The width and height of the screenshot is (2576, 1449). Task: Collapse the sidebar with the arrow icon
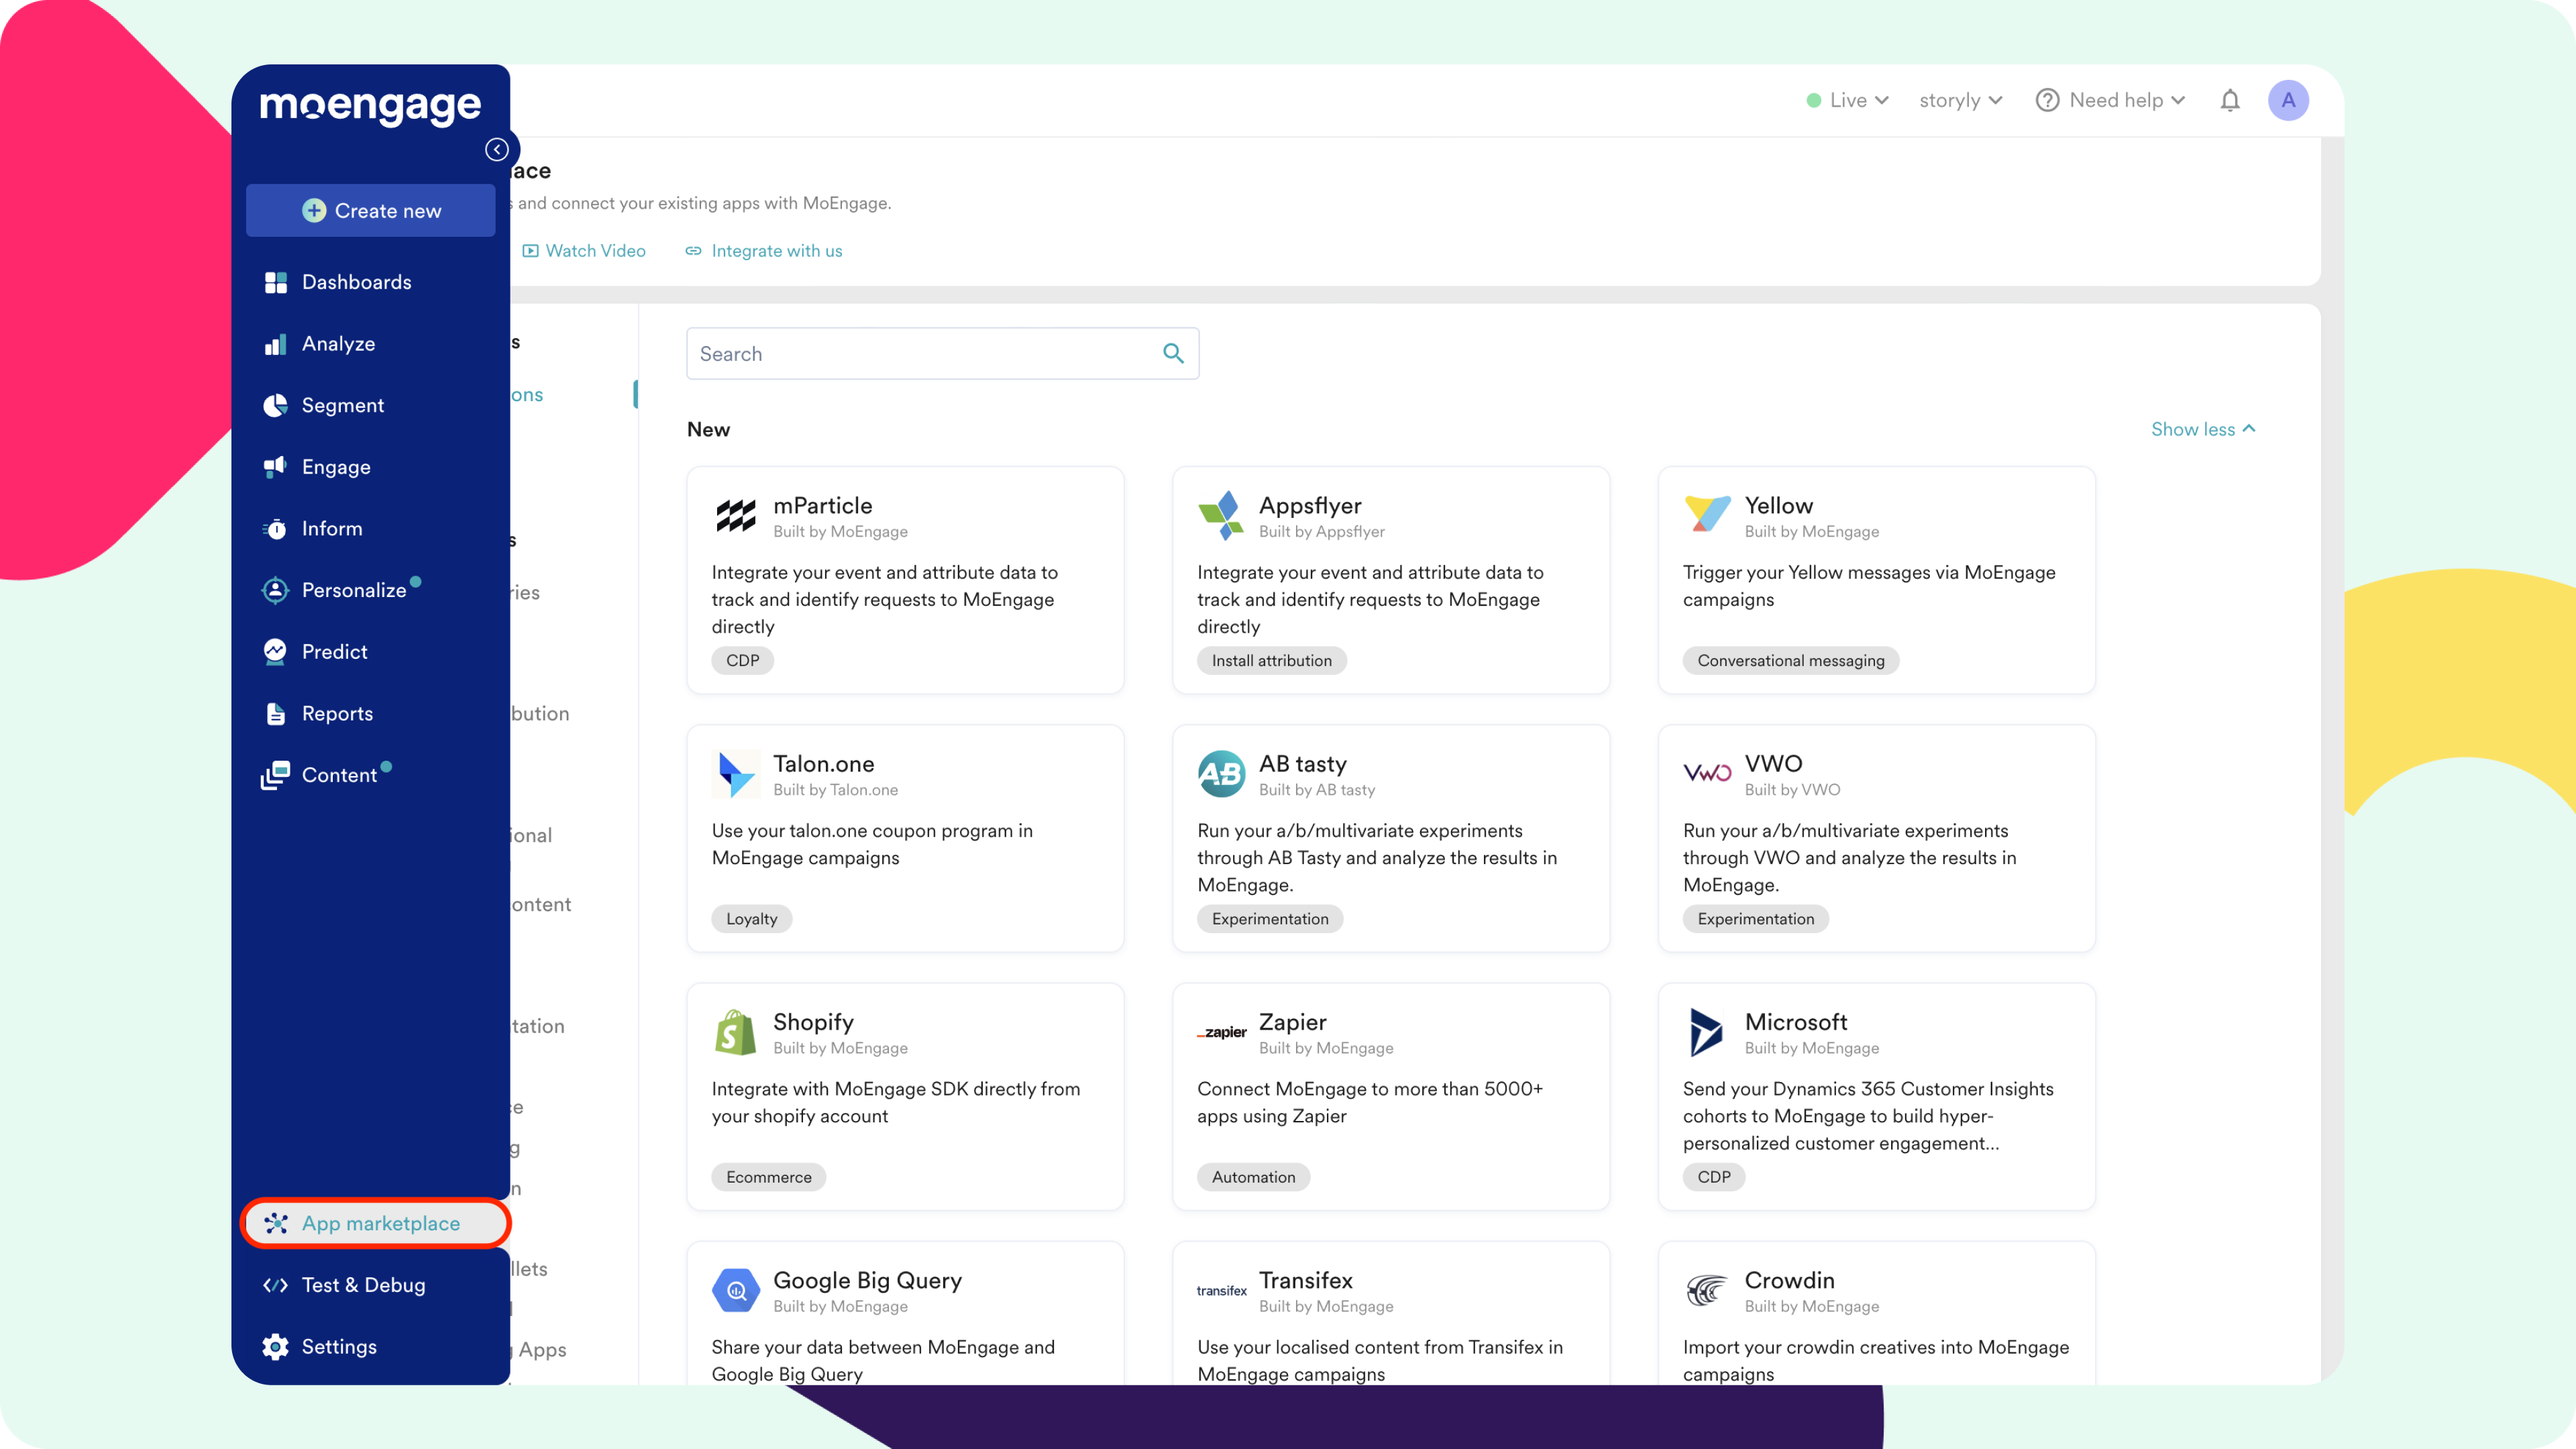(497, 149)
